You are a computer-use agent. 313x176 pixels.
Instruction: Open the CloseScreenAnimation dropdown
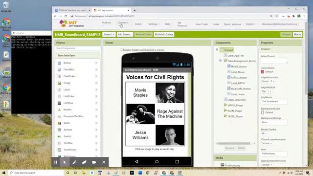tap(267, 143)
